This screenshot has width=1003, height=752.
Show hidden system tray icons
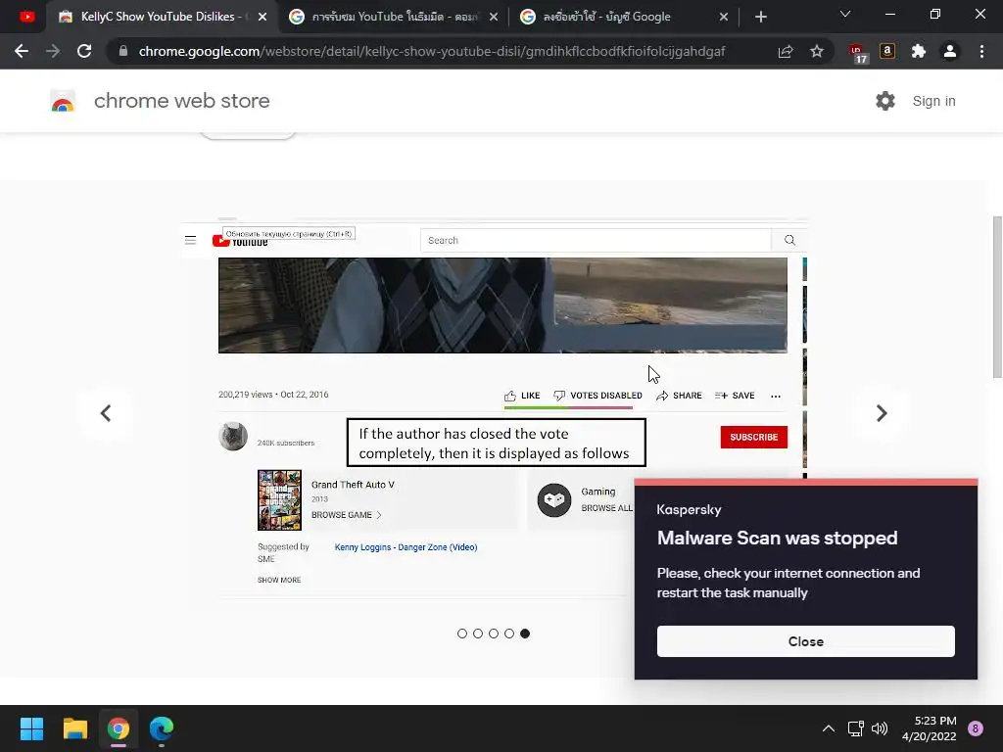pyautogui.click(x=829, y=728)
